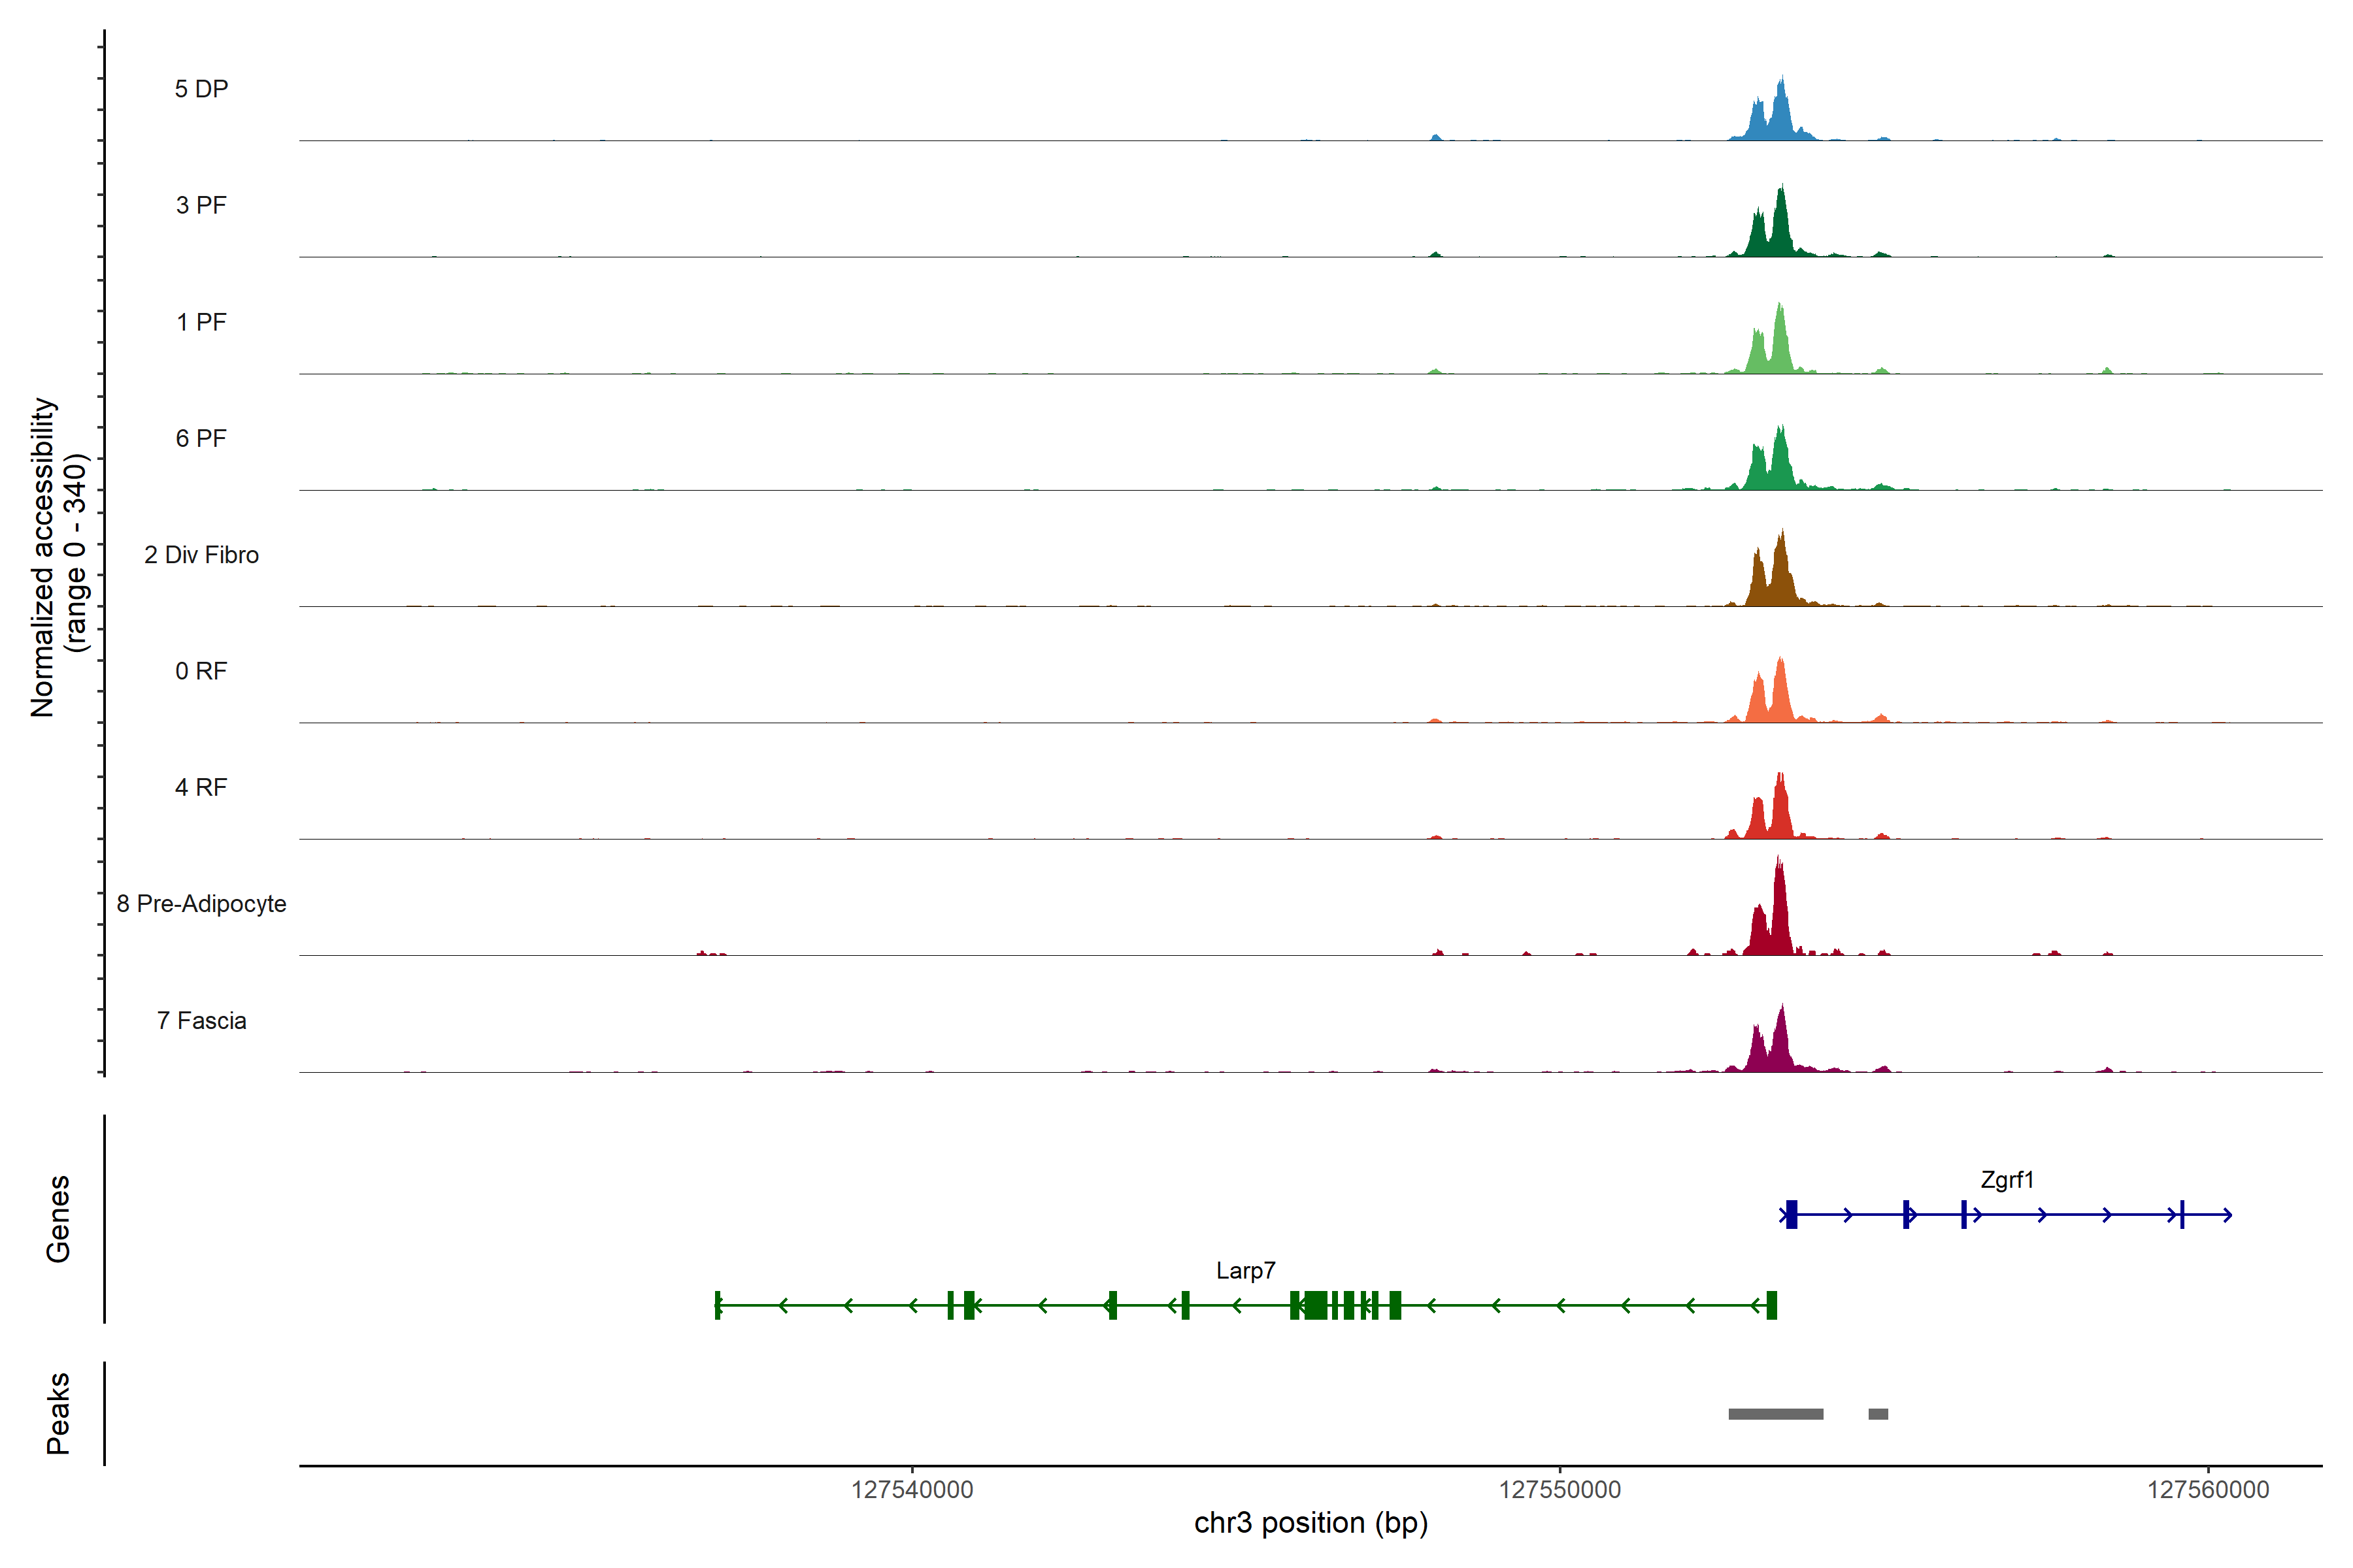Click the Zgrf1 gene name
Viewport: 2353px width, 1568px height.
(2007, 1180)
